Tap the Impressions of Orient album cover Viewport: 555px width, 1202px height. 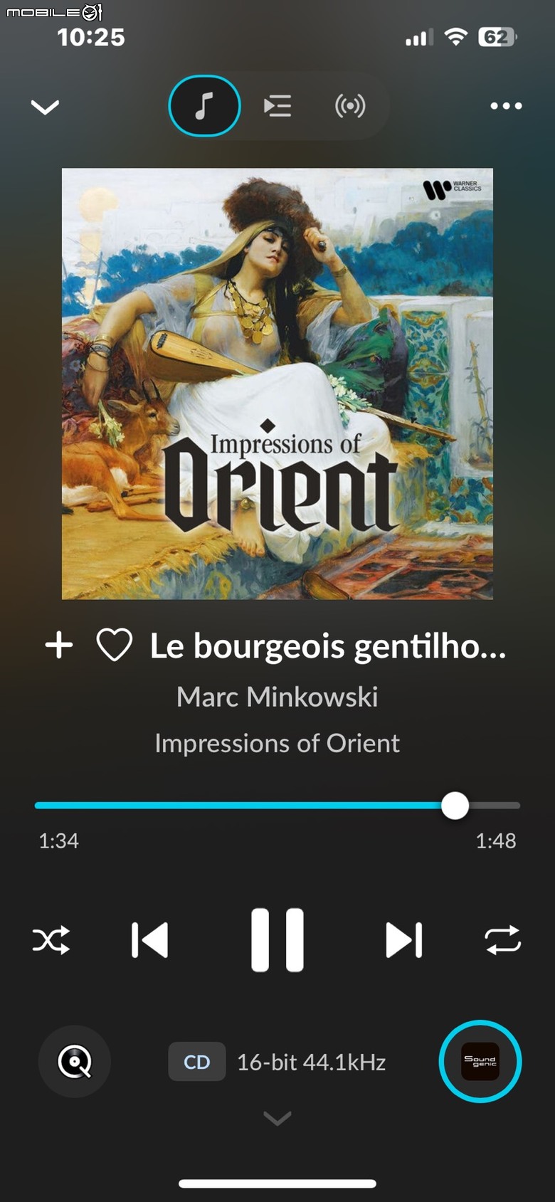277,384
